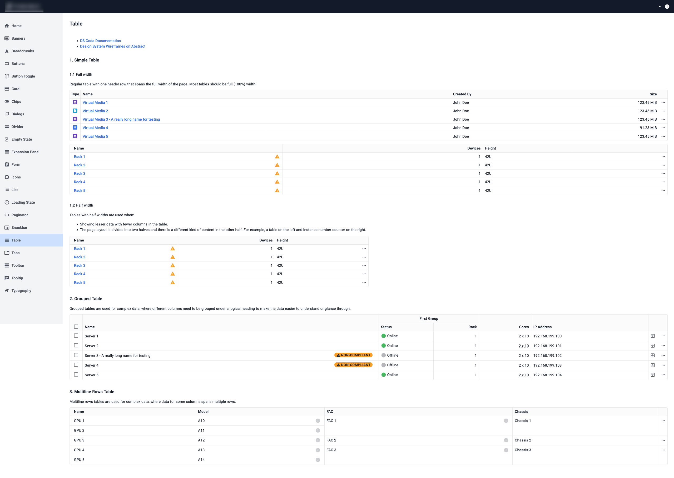The width and height of the screenshot is (674, 478).
Task: Select the Server 5 checkbox
Action: pos(76,374)
